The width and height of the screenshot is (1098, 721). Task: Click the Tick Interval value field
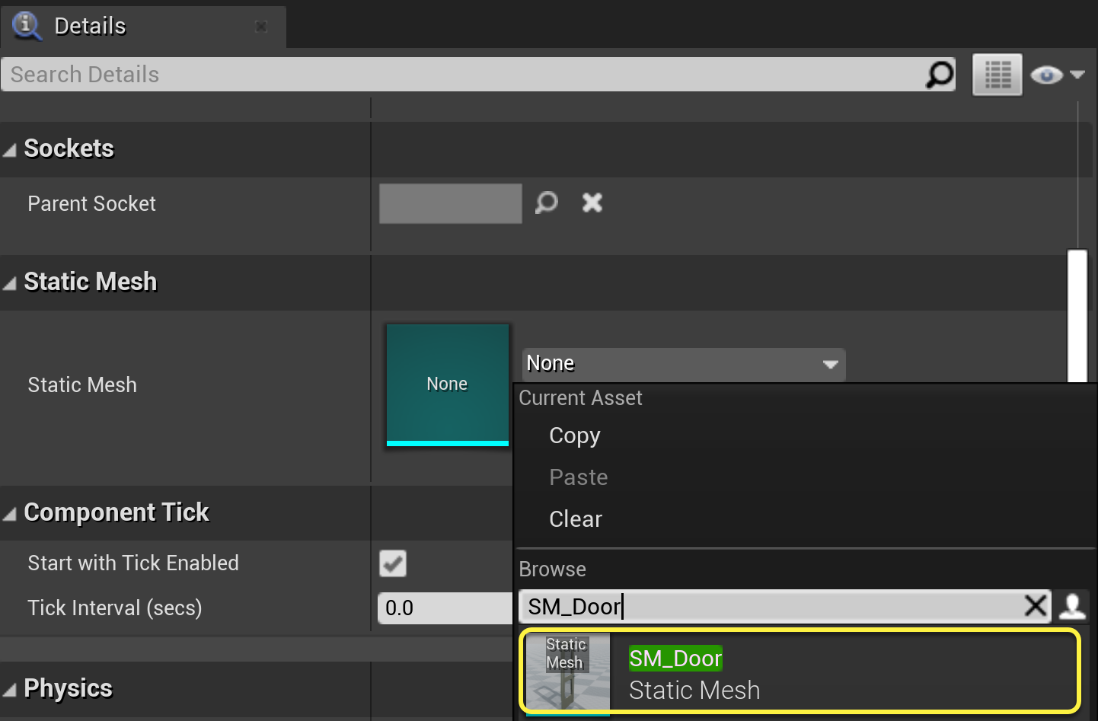445,608
